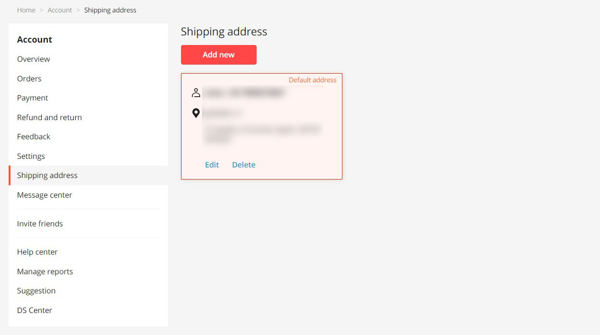This screenshot has width=600, height=335.
Task: Navigate to Home via the breadcrumb
Action: tap(26, 10)
